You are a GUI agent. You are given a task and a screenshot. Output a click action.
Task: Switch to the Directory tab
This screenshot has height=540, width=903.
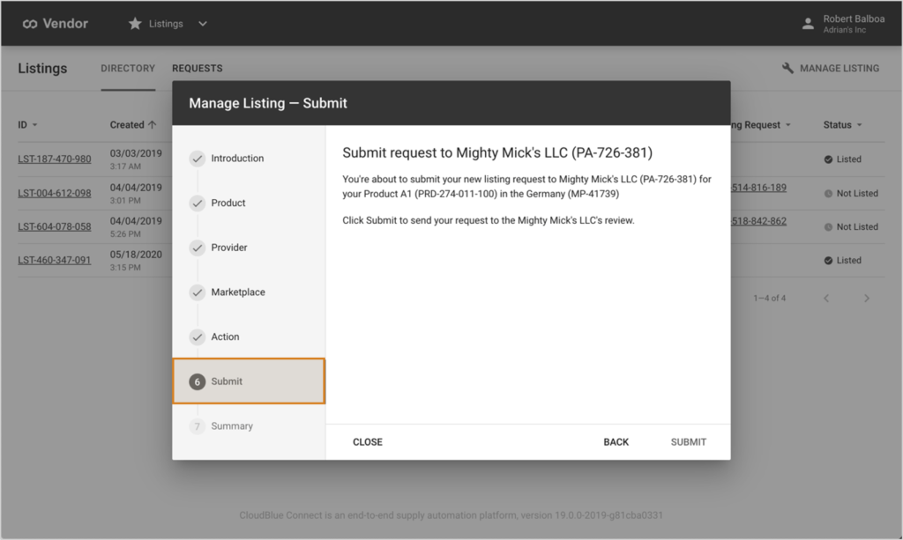pos(128,68)
